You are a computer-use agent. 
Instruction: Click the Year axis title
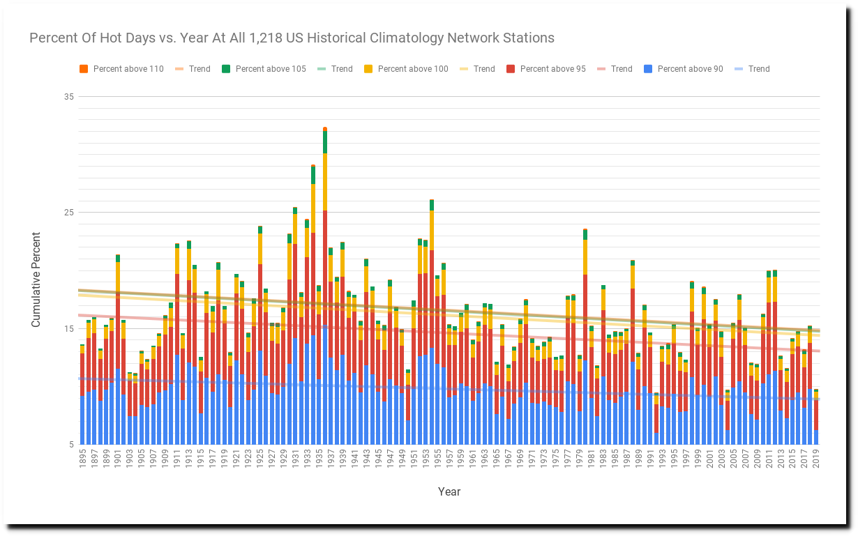tap(449, 492)
